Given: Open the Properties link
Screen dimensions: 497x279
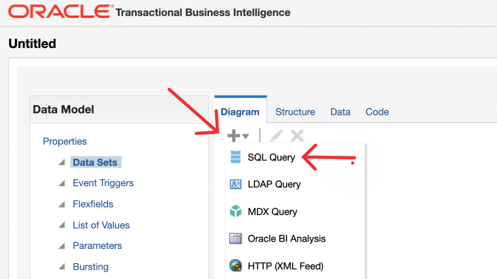Looking at the screenshot, I should point(65,142).
